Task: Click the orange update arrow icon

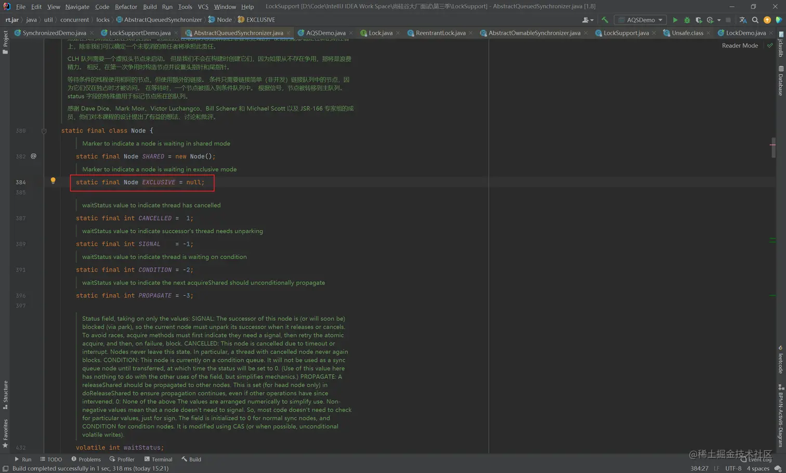Action: 767,20
